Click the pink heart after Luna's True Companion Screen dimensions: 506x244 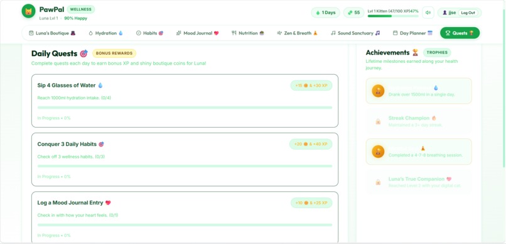coord(449,179)
